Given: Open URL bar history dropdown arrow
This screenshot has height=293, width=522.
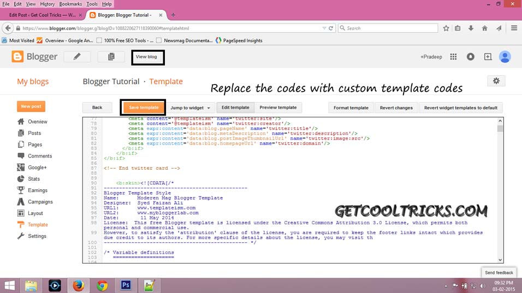Looking at the screenshot, I should coord(324,28).
